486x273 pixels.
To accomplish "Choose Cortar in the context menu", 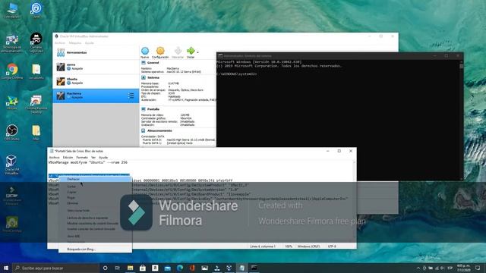I will pyautogui.click(x=95, y=187).
